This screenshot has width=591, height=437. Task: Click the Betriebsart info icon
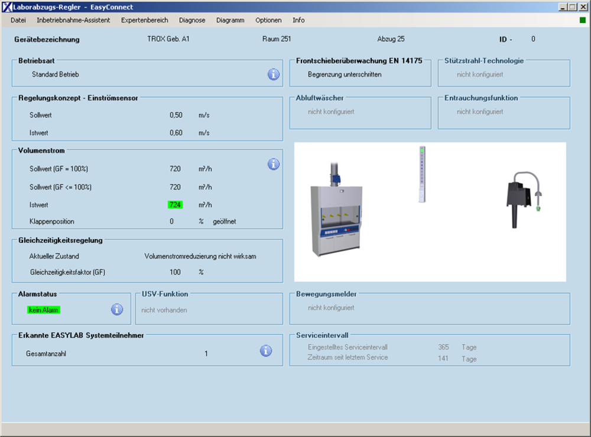click(273, 74)
